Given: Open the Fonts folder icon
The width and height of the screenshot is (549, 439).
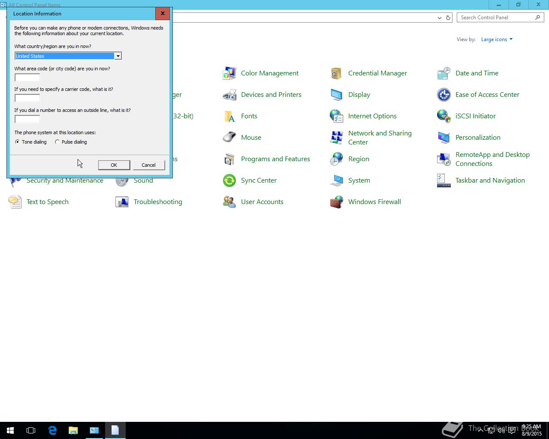Looking at the screenshot, I should (229, 116).
